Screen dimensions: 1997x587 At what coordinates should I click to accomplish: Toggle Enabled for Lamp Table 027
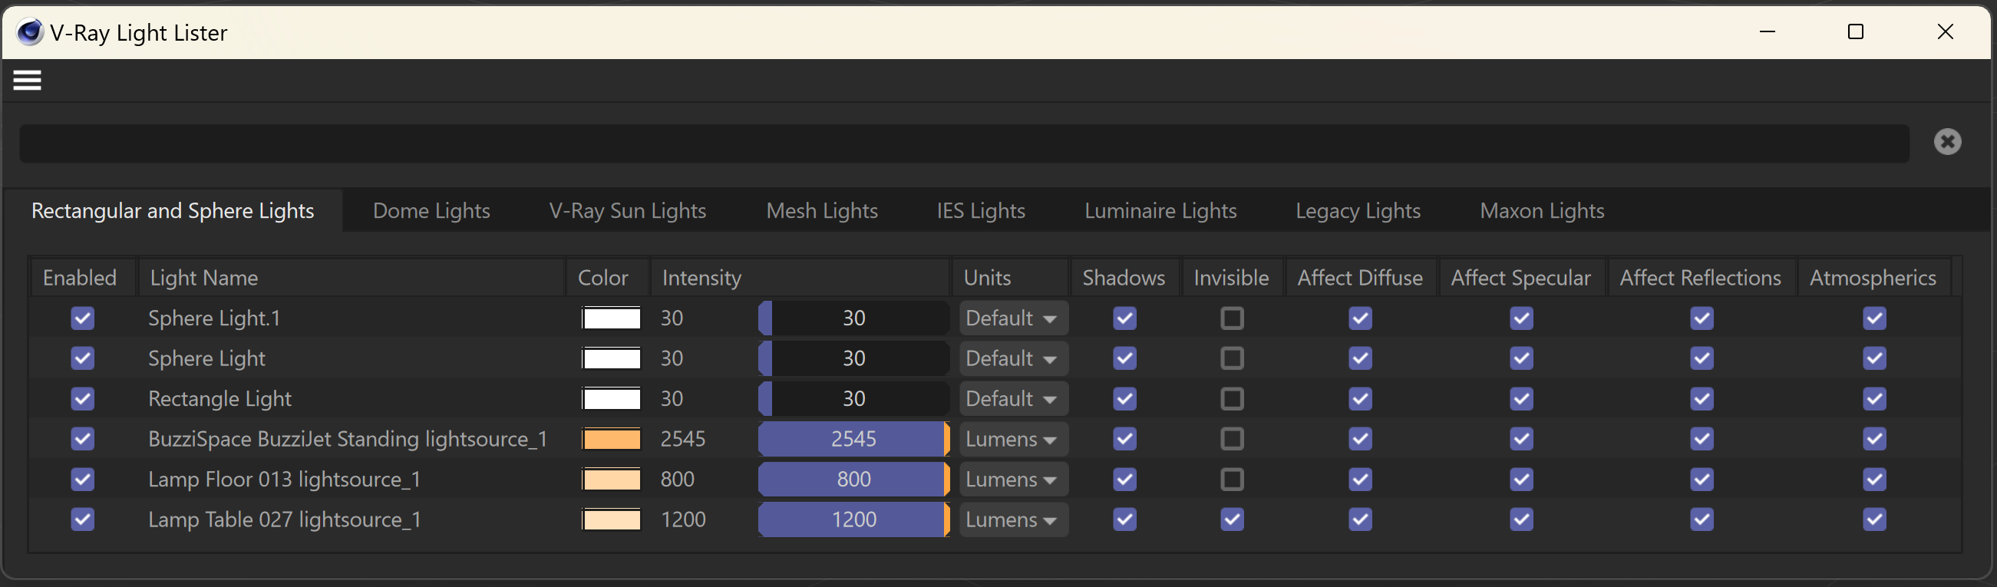coord(82,519)
